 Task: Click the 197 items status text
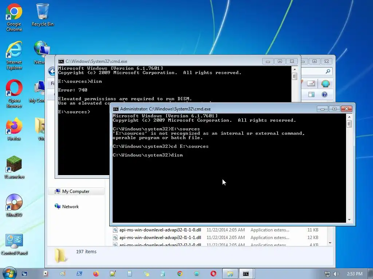click(86, 252)
